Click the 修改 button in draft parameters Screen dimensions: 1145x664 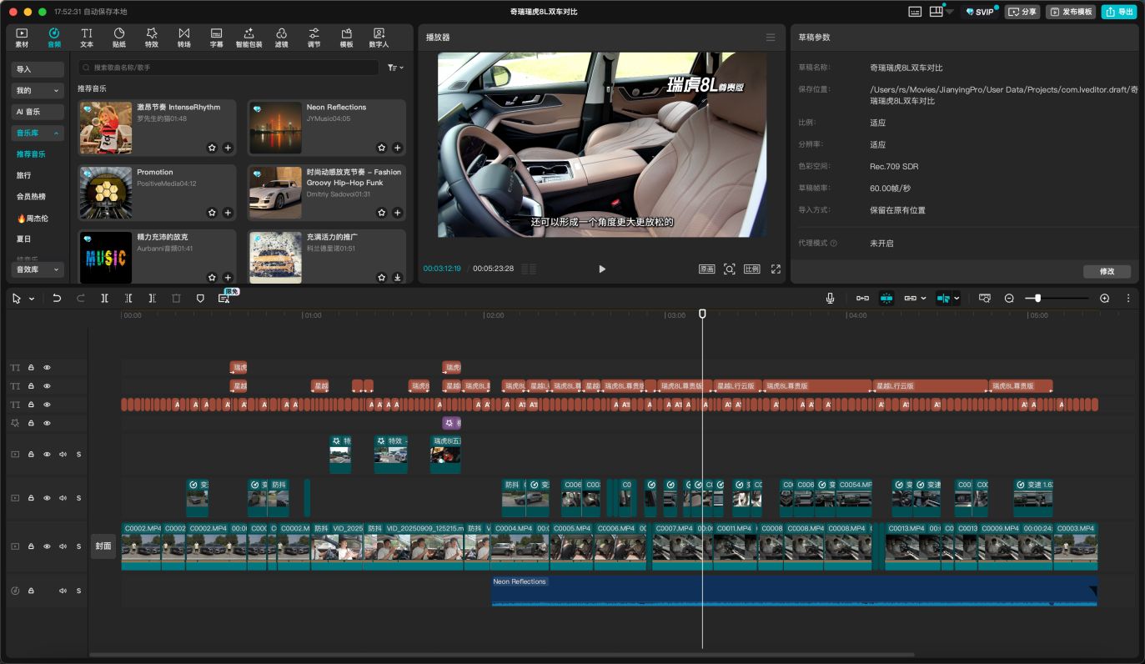click(x=1107, y=271)
